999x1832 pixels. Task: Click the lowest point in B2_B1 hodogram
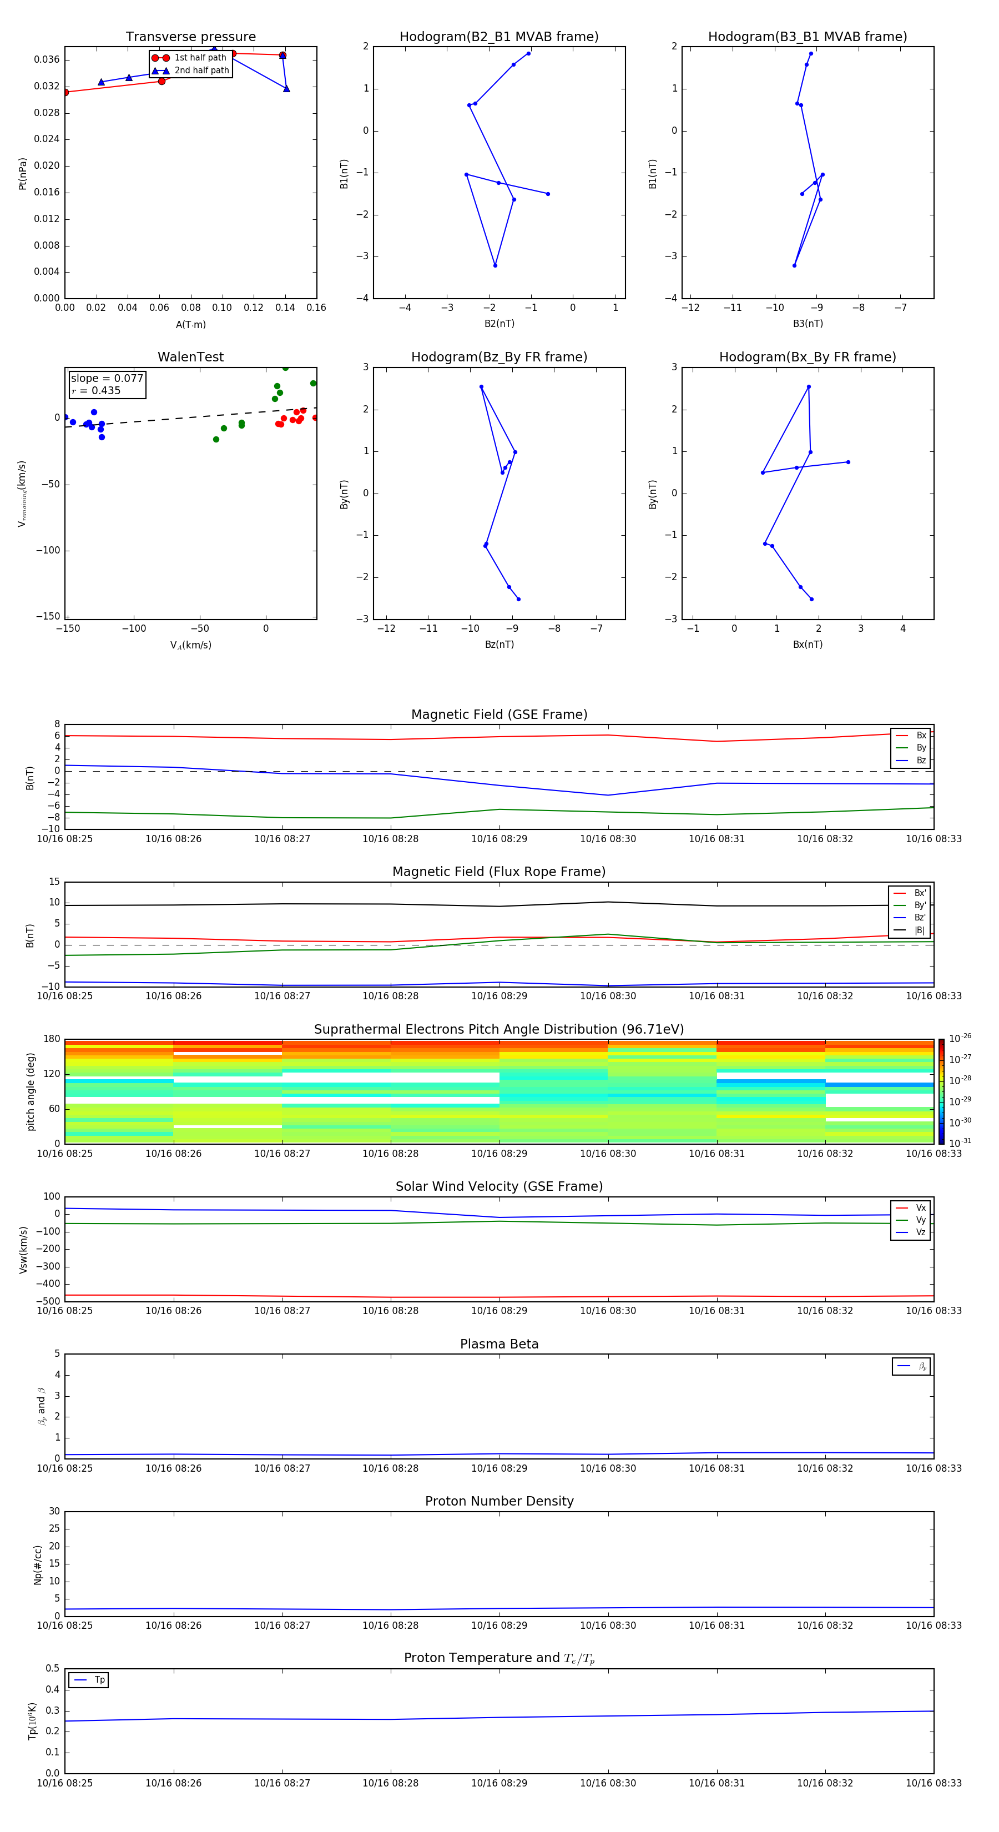[495, 265]
